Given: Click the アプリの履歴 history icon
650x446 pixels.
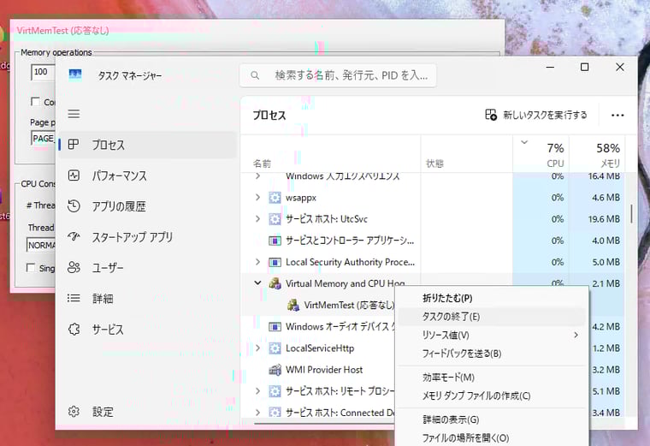Looking at the screenshot, I should (74, 205).
